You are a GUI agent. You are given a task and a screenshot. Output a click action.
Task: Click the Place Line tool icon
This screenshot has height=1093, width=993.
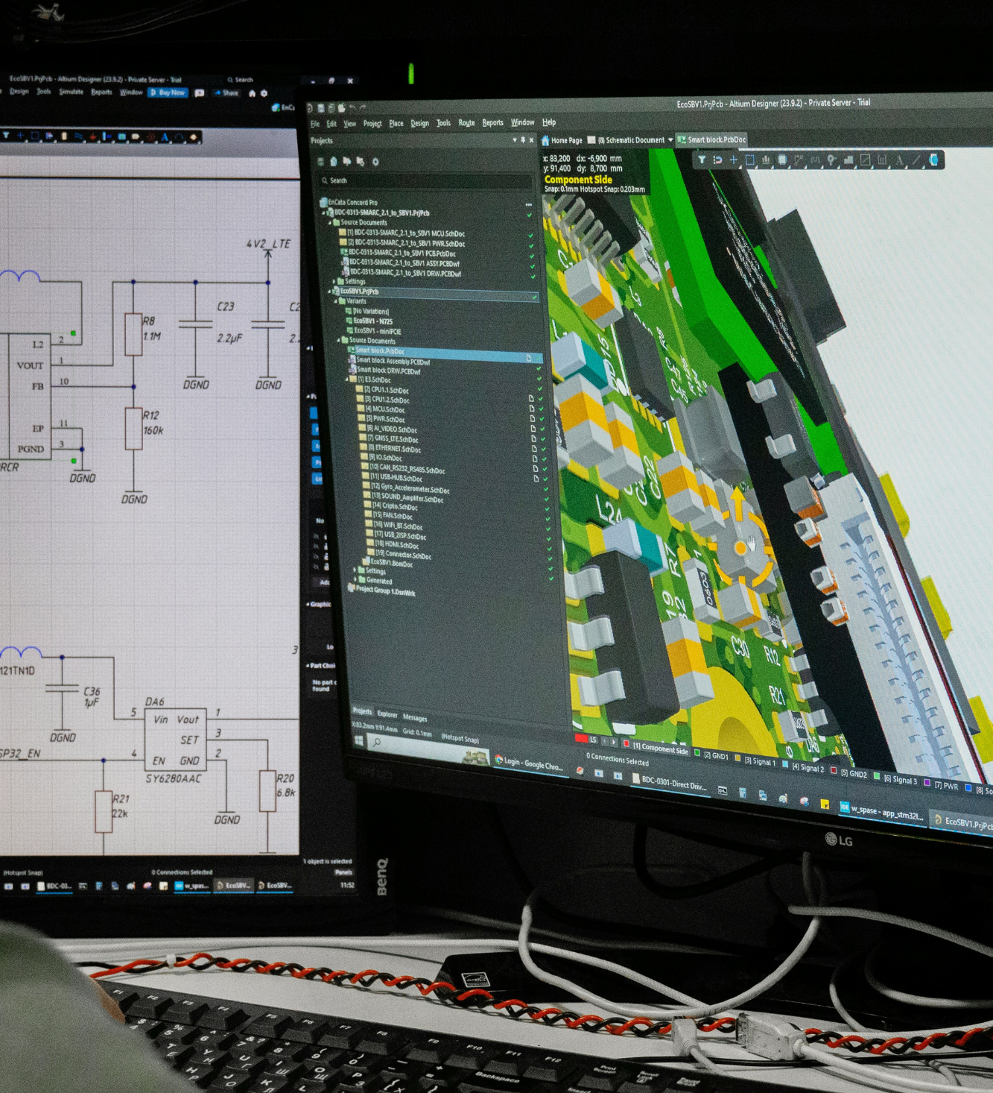point(916,160)
